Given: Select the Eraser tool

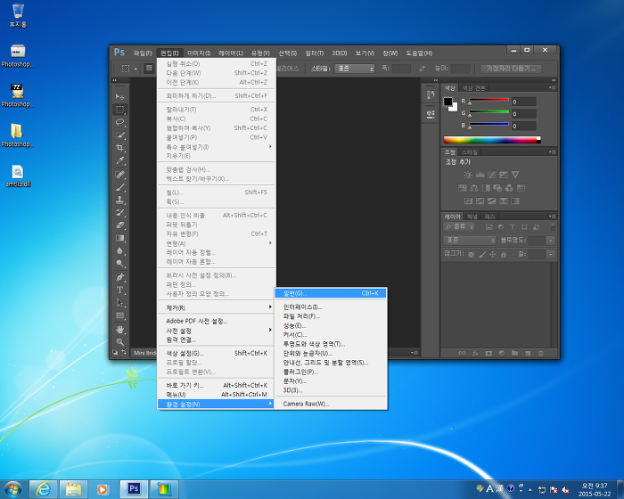Looking at the screenshot, I should pyautogui.click(x=119, y=225).
